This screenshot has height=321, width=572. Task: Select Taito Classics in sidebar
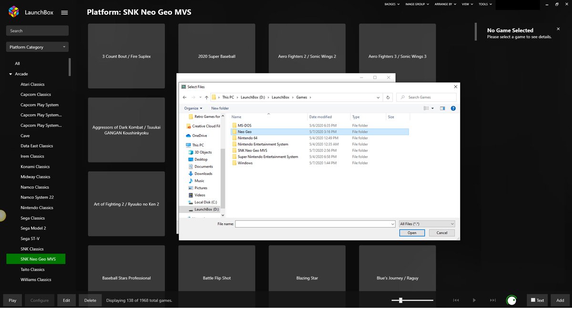coord(32,270)
